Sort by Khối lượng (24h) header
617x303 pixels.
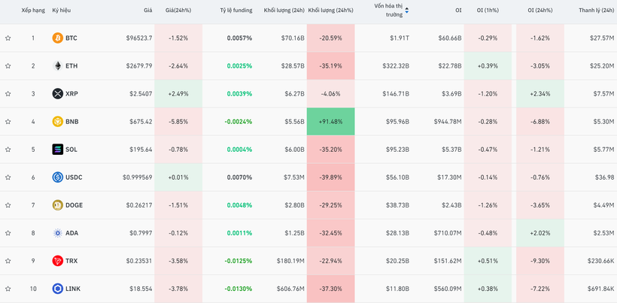pyautogui.click(x=284, y=11)
